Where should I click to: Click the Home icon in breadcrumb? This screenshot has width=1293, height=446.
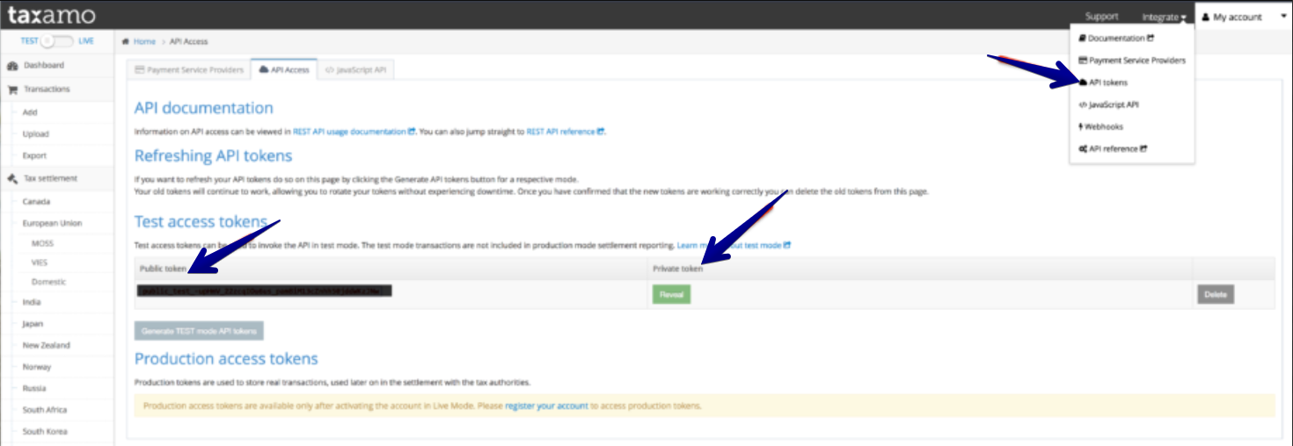click(127, 42)
